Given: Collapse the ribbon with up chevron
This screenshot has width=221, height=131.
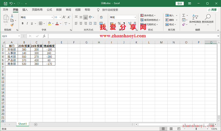Looking at the screenshot, I should [x=218, y=30].
